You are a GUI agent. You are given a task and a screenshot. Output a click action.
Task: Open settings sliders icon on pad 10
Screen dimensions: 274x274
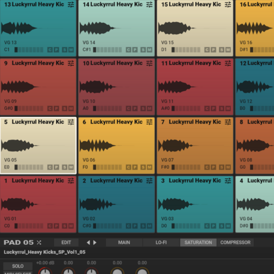click(149, 63)
